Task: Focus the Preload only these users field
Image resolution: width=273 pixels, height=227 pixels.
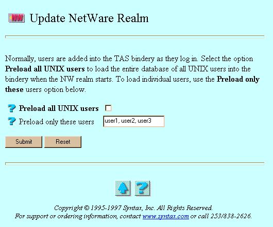Action: 134,121
